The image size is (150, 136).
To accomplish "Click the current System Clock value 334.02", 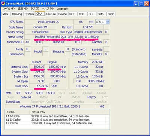I will [x=37, y=72].
